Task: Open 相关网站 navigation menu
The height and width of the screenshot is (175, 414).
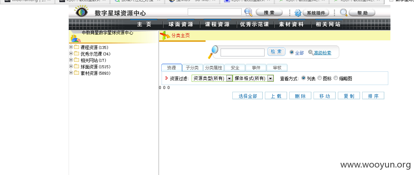Action: click(x=328, y=25)
